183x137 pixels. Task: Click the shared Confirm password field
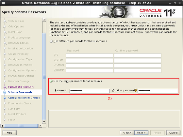158,91
